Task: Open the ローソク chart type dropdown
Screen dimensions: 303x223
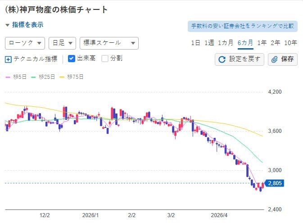Action: pos(25,43)
